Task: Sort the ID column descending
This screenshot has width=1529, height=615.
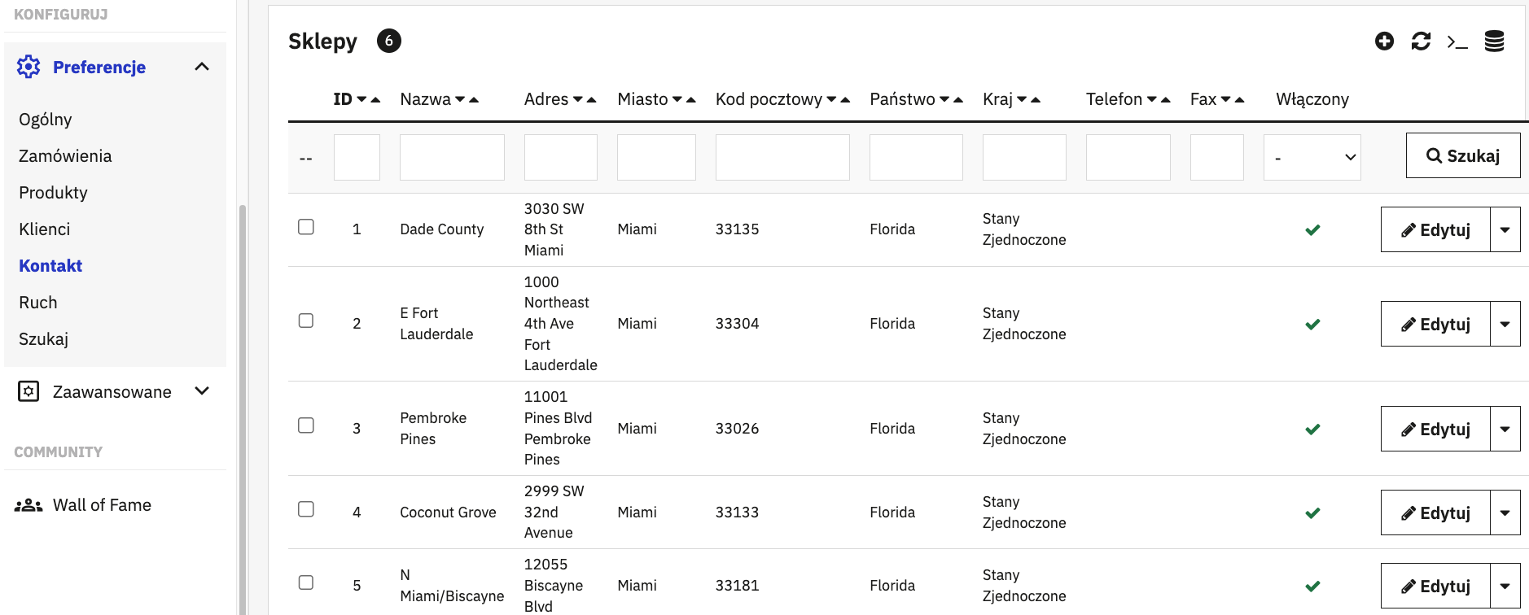Action: [361, 99]
